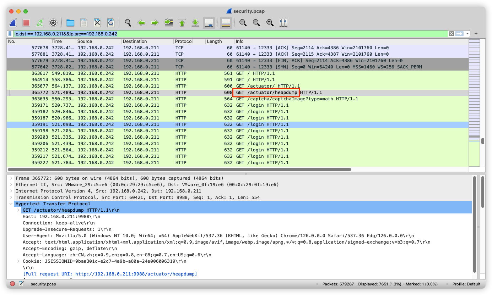Sort by the No. column header
Screen dimensions: 492x295
(x=28, y=41)
